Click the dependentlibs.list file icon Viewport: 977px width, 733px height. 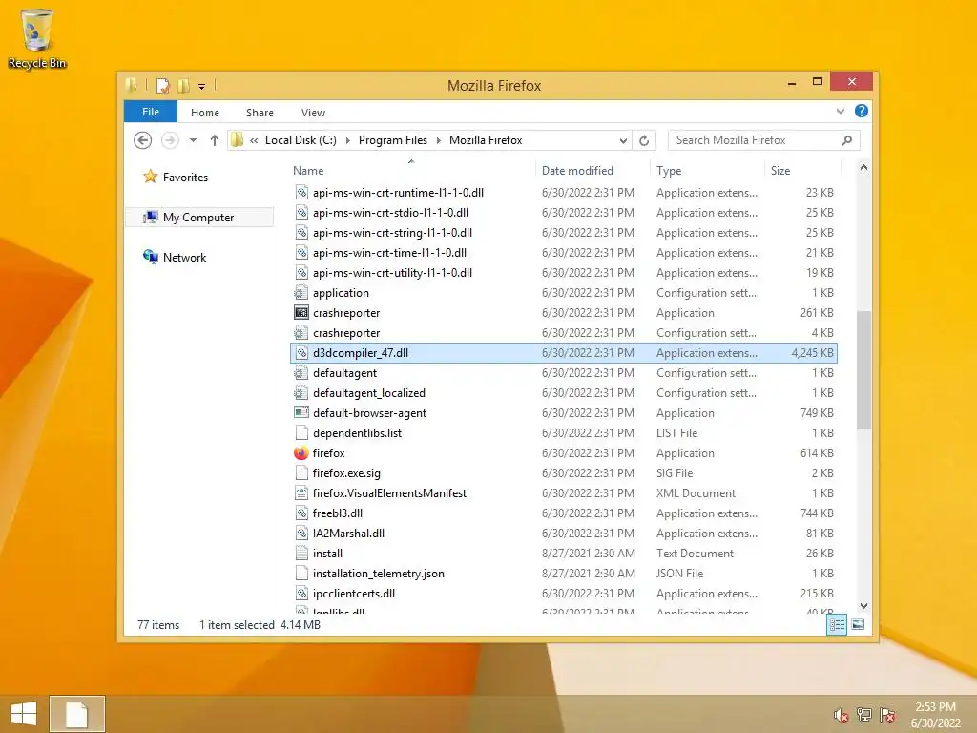[x=301, y=432]
